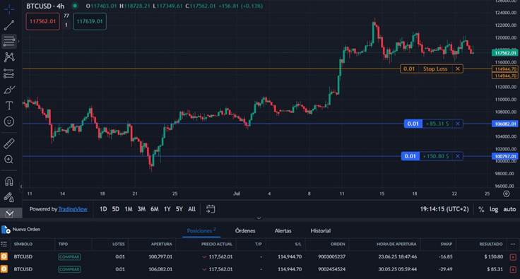Select the XABCD pattern tool
This screenshot has width=520, height=279.
click(9, 57)
